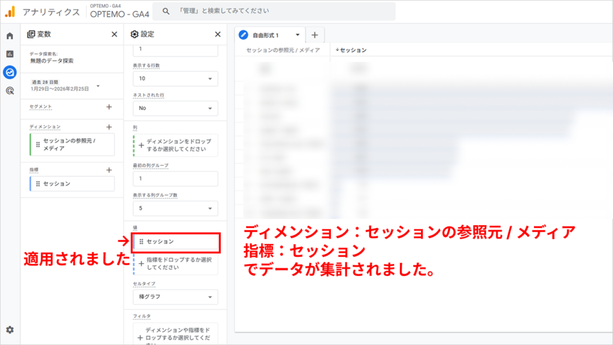Open the 表示する行数 dropdown showing 10
This screenshot has width=613, height=345.
tap(174, 78)
